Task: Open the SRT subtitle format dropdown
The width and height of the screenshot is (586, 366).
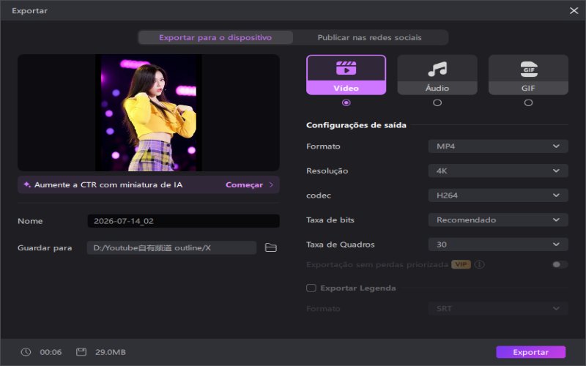Action: click(x=498, y=308)
